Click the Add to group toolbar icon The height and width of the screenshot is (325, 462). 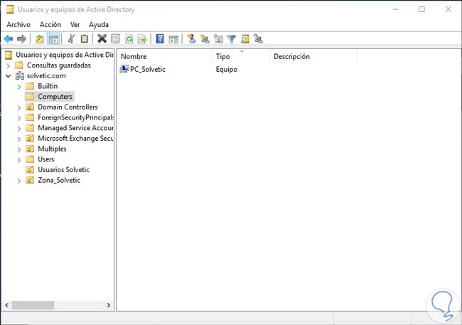[x=258, y=38]
